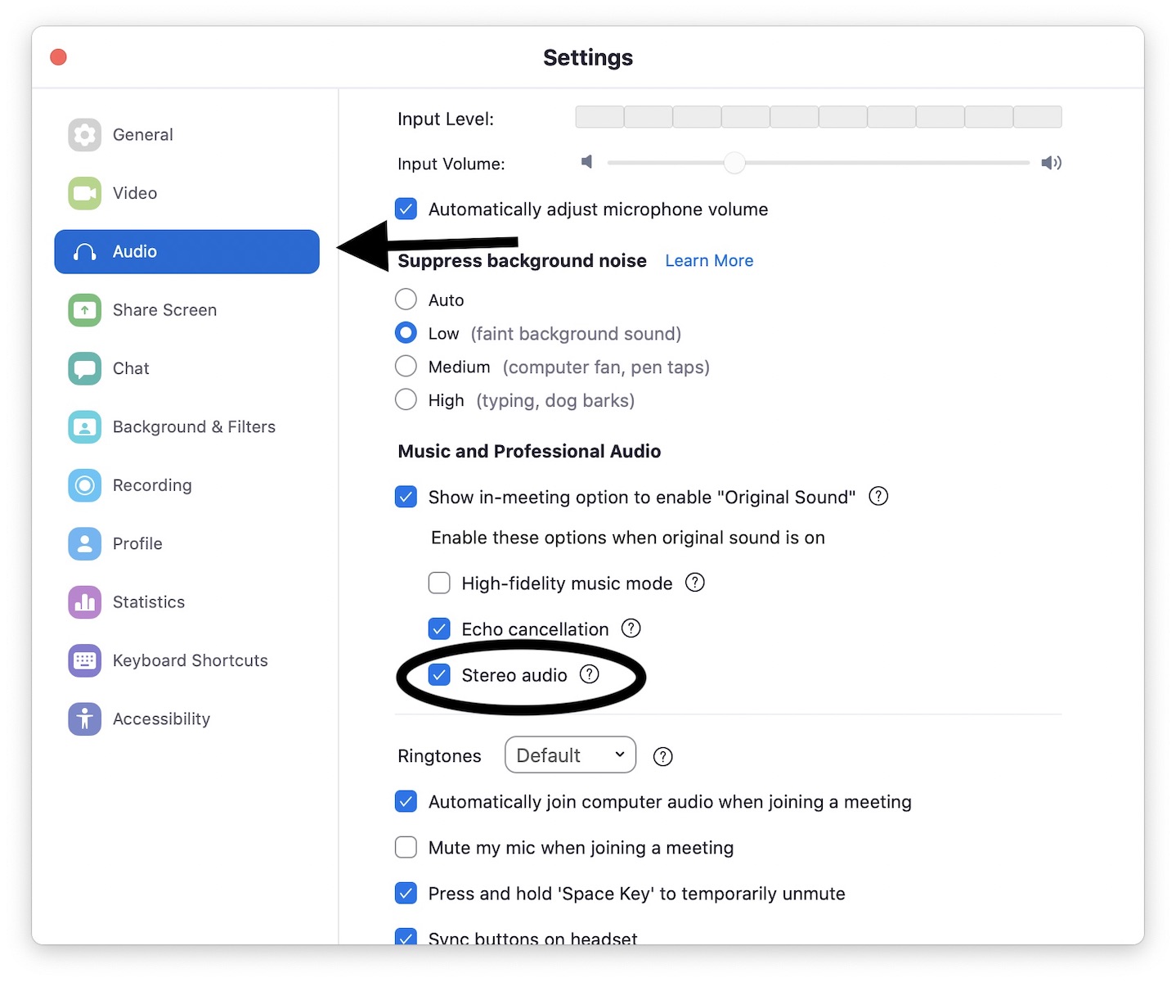
Task: Toggle Press and hold Space Key checkbox
Action: click(x=406, y=893)
